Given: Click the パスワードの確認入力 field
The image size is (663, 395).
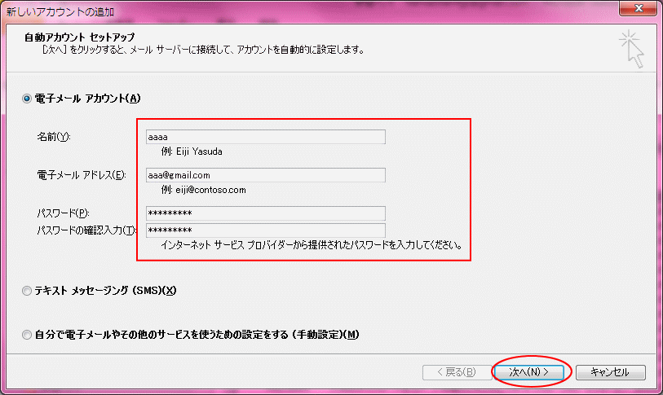Looking at the screenshot, I should 266,230.
